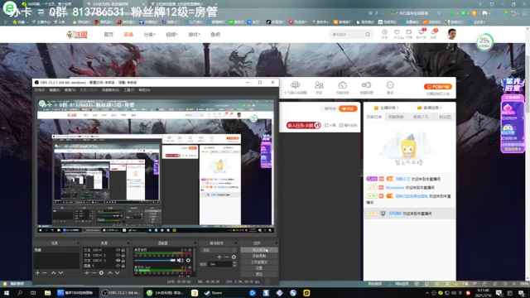Image resolution: width=530 pixels, height=298 pixels.
Task: Toggle lock on third text source
Action: [x=123, y=260]
